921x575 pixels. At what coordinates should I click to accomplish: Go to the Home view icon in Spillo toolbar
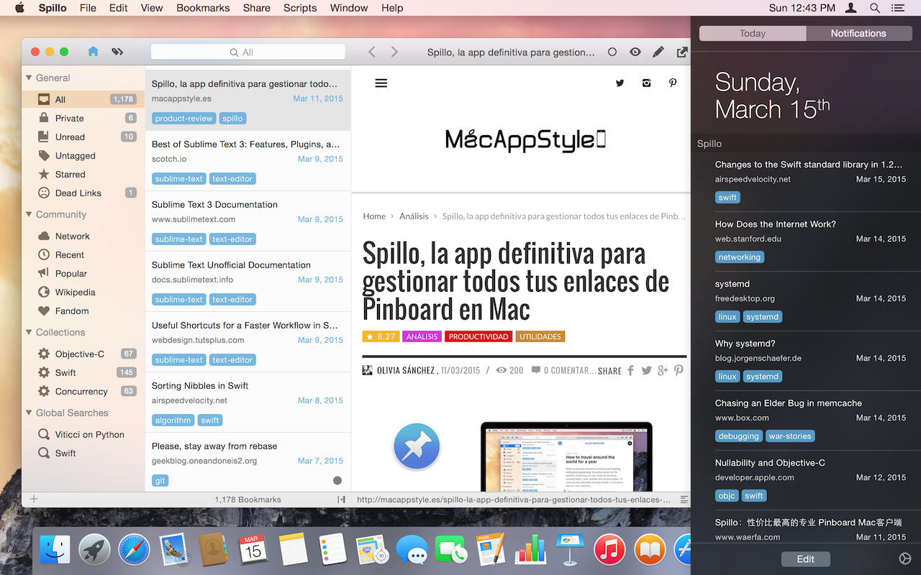[x=93, y=52]
